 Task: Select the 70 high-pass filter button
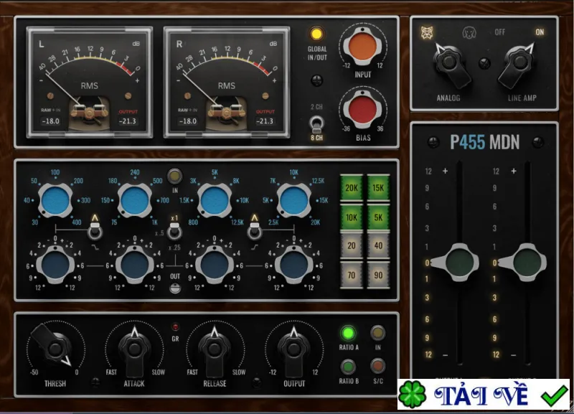point(352,275)
